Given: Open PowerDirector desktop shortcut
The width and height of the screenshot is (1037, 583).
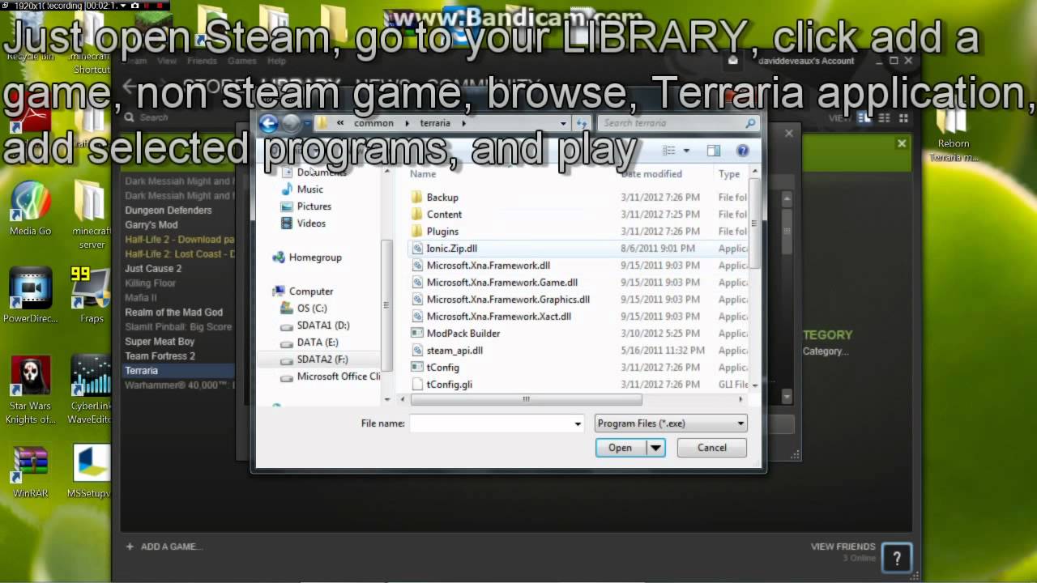Looking at the screenshot, I should tap(30, 296).
